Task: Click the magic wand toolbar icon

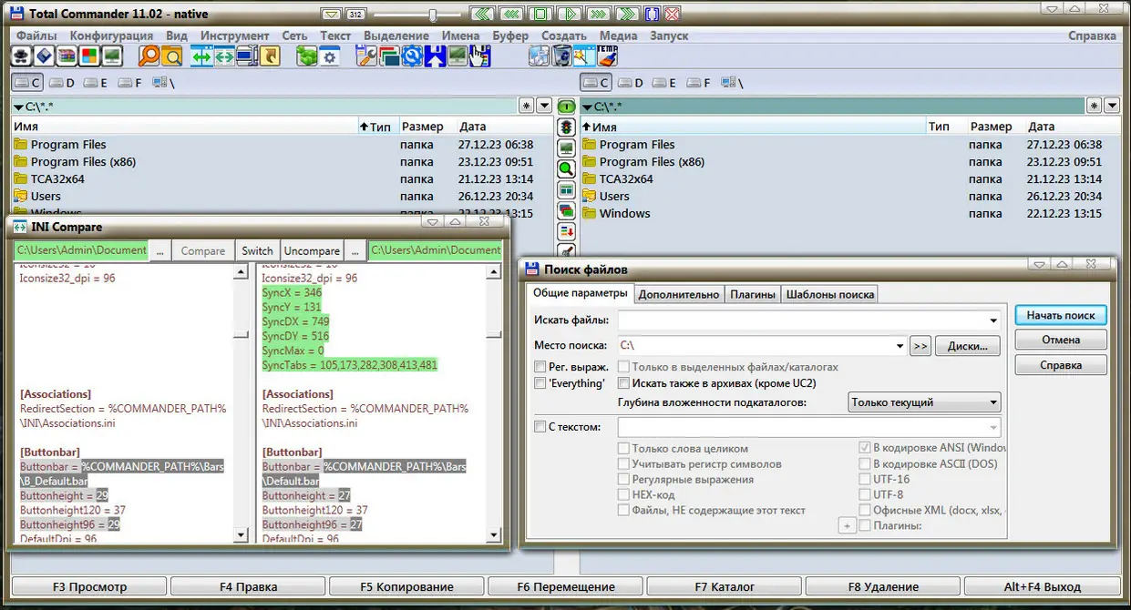Action: pyautogui.click(x=583, y=56)
